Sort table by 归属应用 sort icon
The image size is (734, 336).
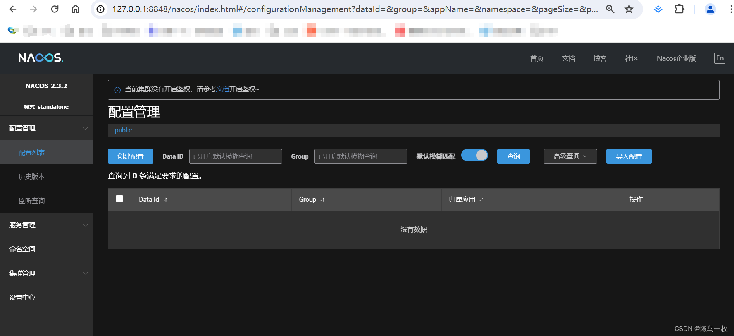(x=481, y=200)
